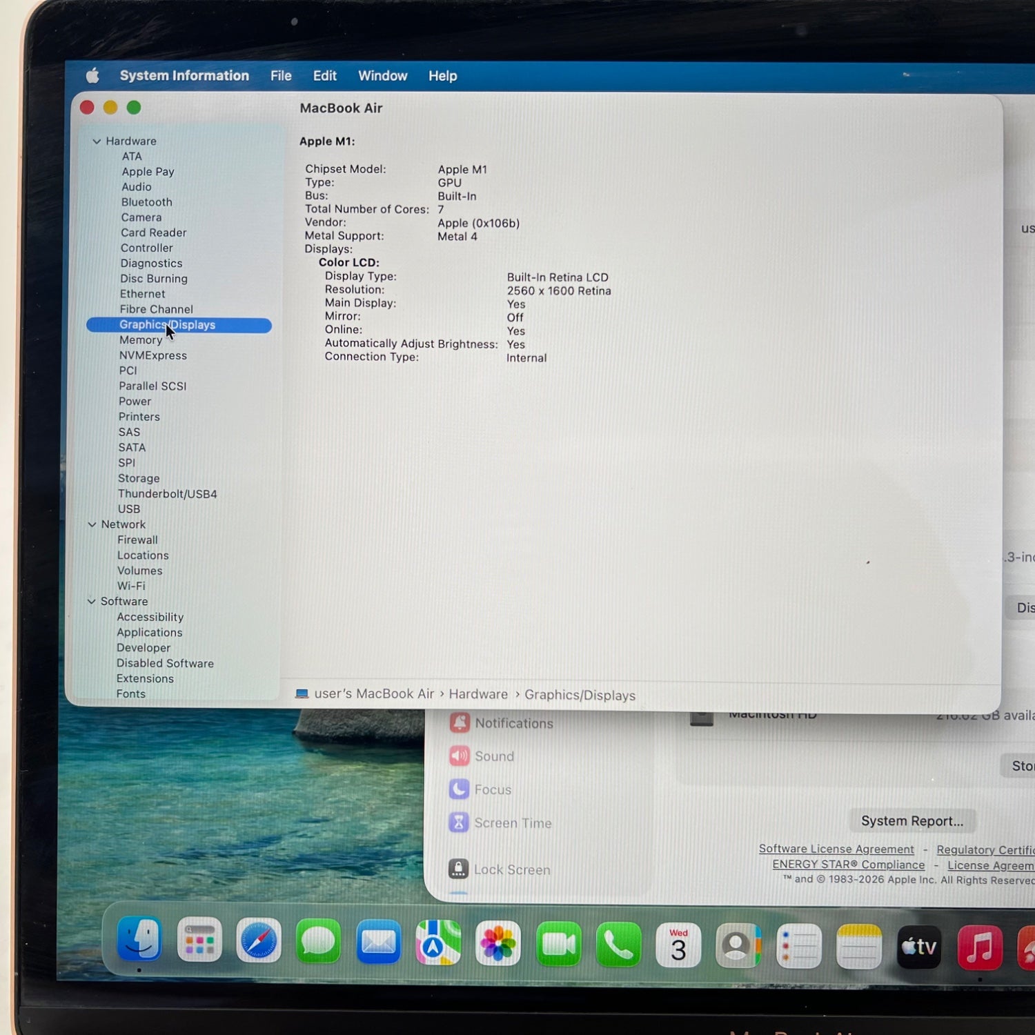Click the Notifications bell icon in Settings
Screen dimensions: 1035x1035
point(460,722)
